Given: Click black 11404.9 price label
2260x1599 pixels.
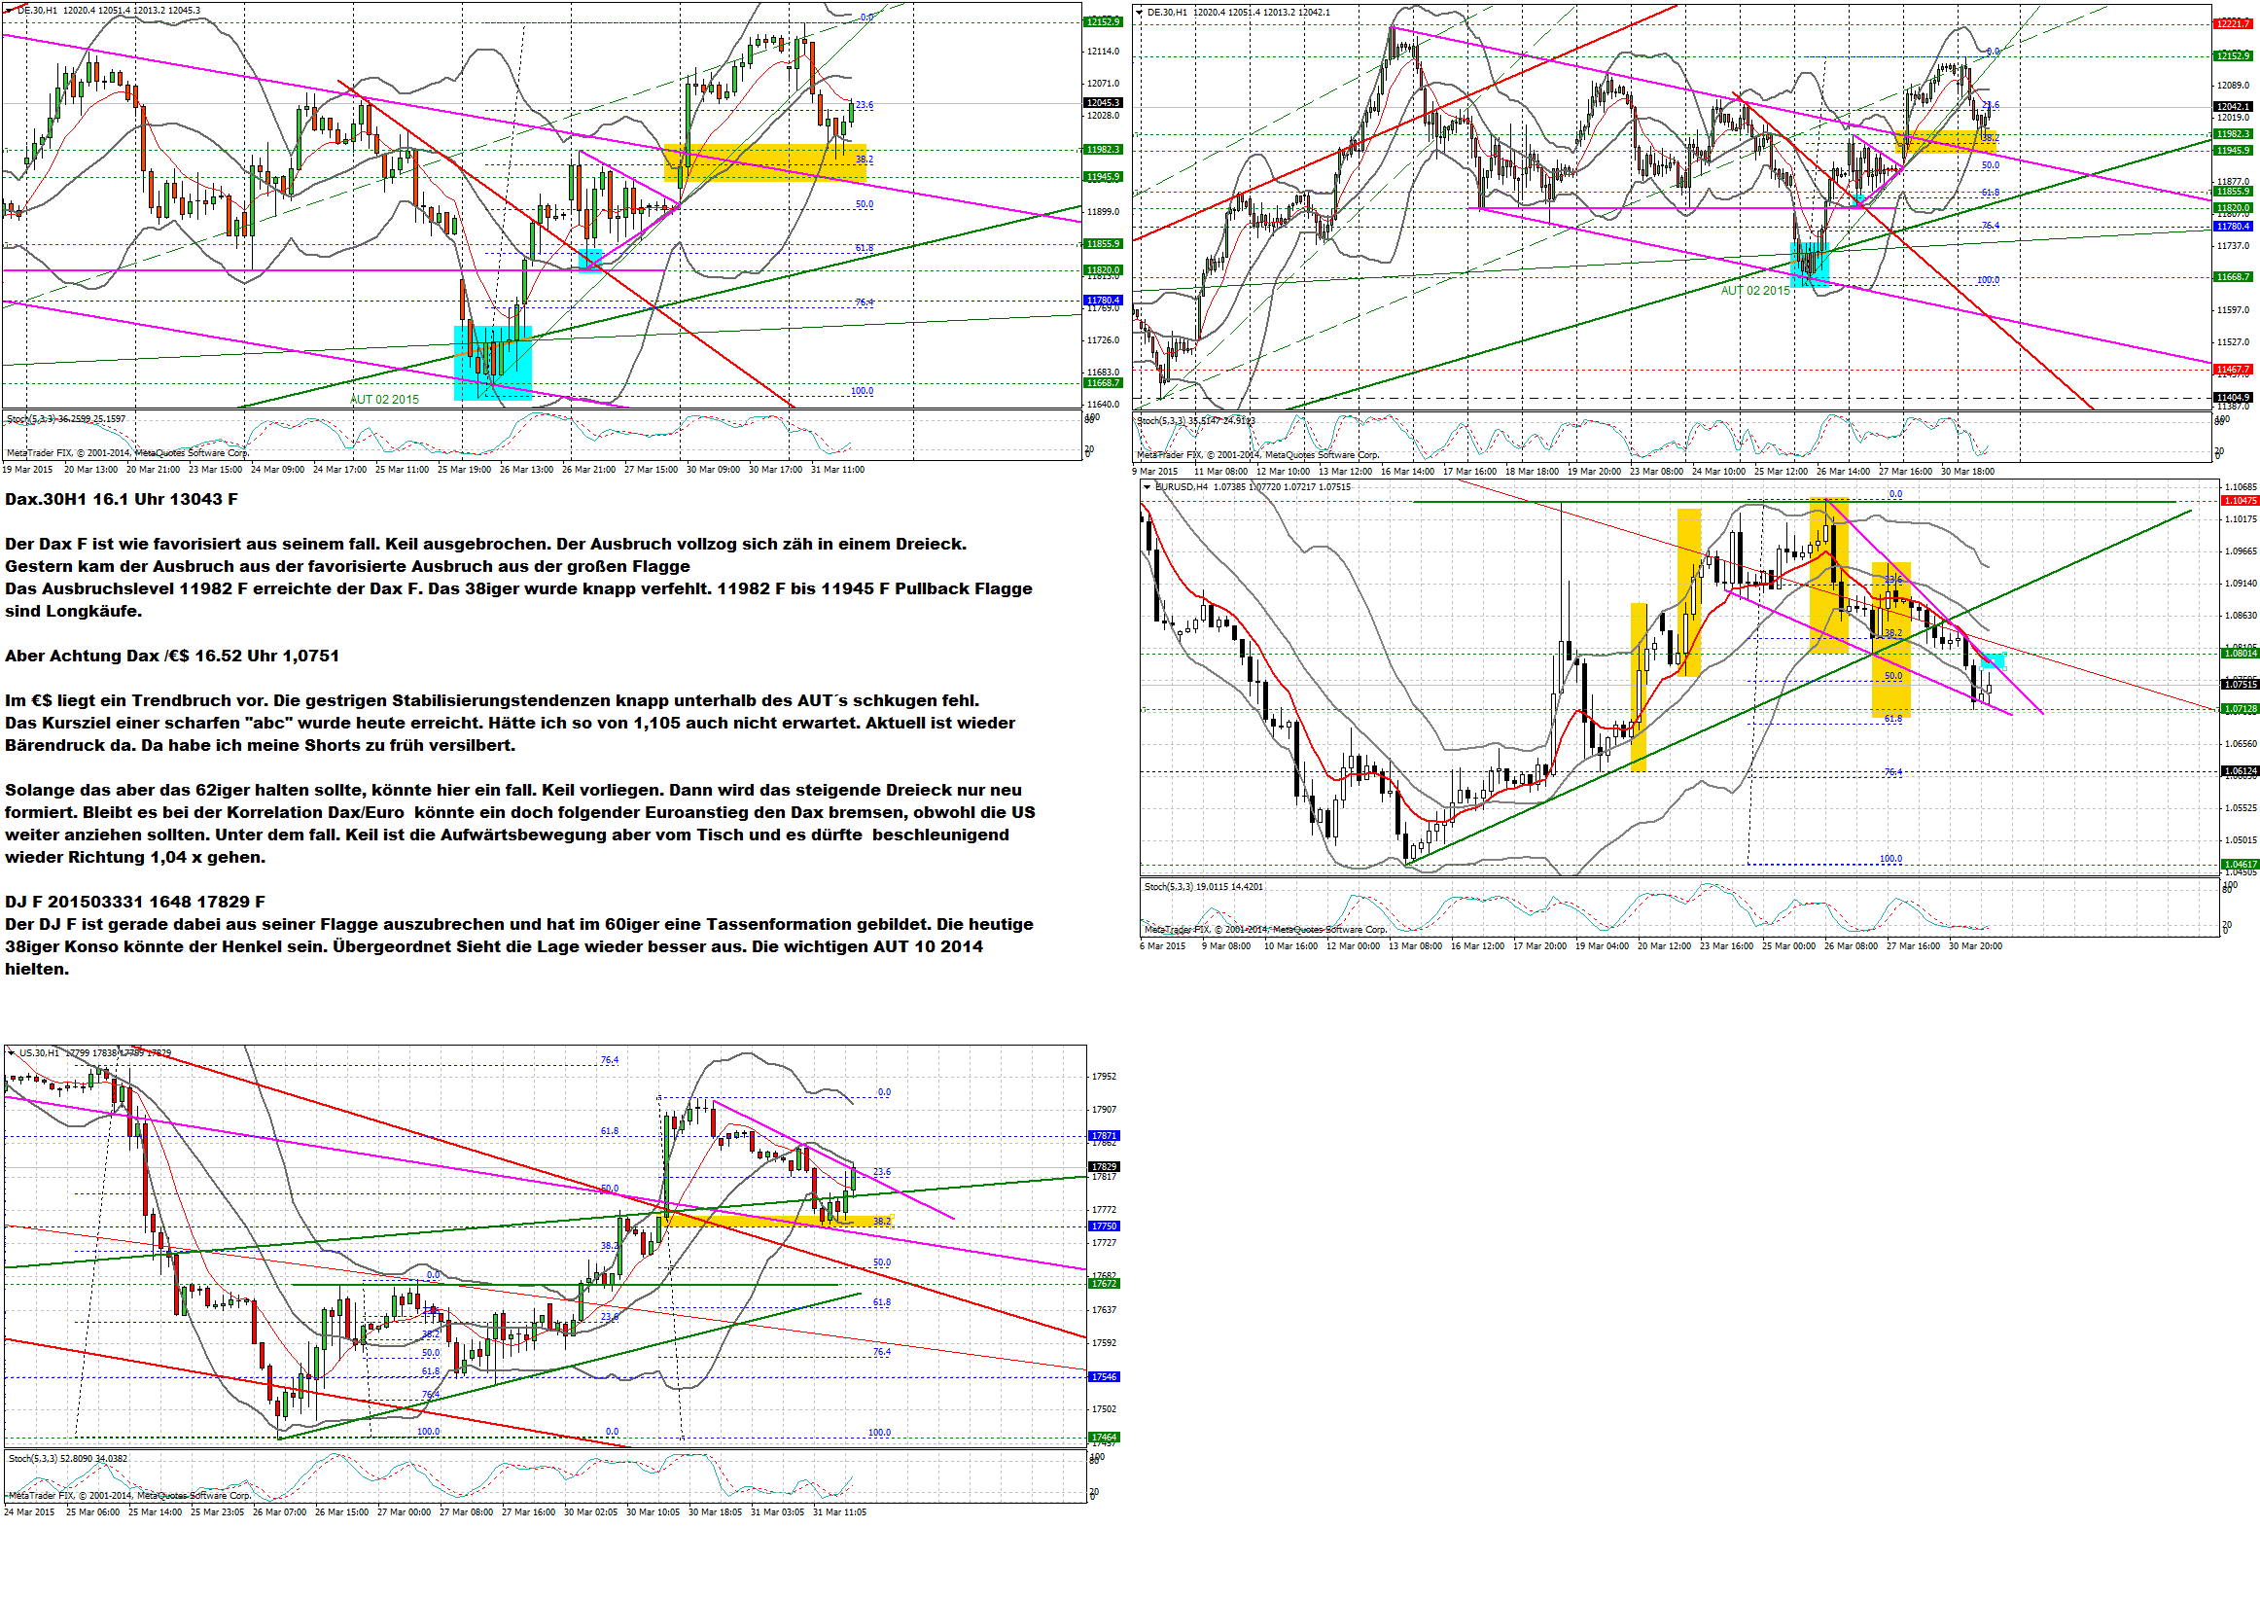Looking at the screenshot, I should [2232, 397].
